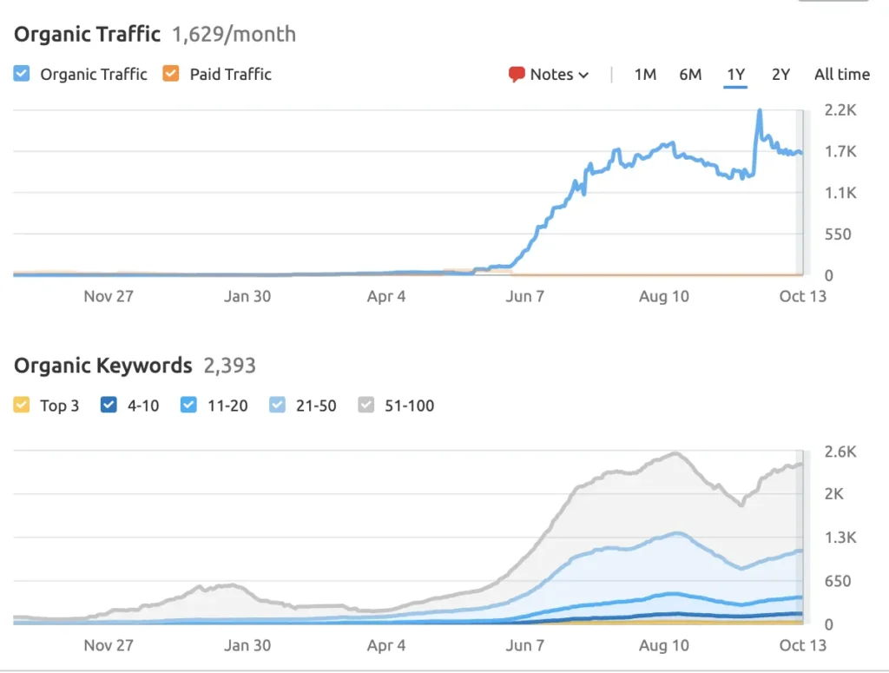Uncheck the Organic Traffic checkbox
Viewport: 889px width, 673px height.
pos(23,75)
